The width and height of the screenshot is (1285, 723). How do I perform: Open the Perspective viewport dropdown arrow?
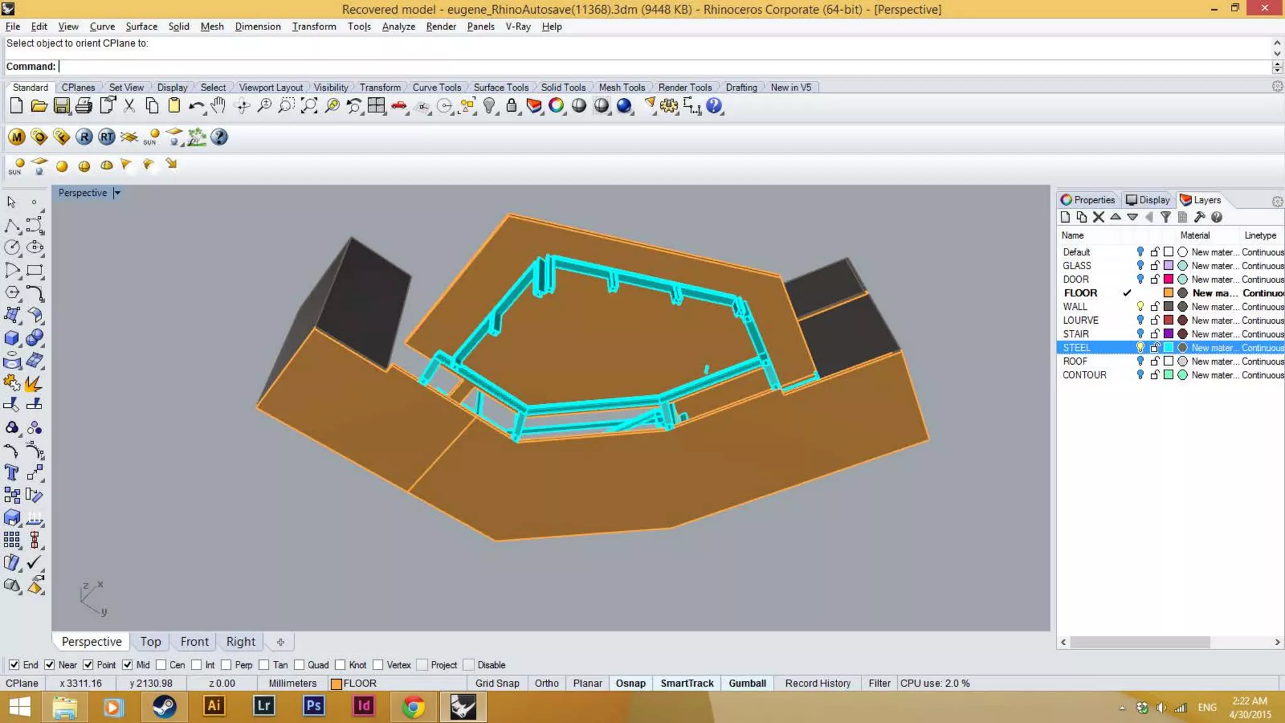click(117, 193)
